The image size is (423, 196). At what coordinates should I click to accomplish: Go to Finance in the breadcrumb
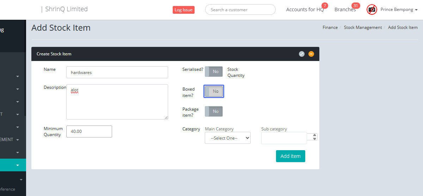pos(330,27)
